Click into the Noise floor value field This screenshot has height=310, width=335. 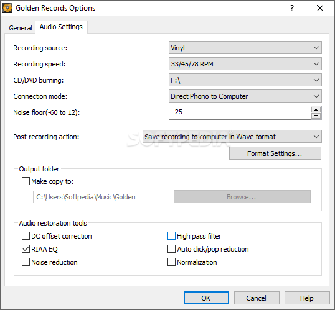click(x=240, y=112)
